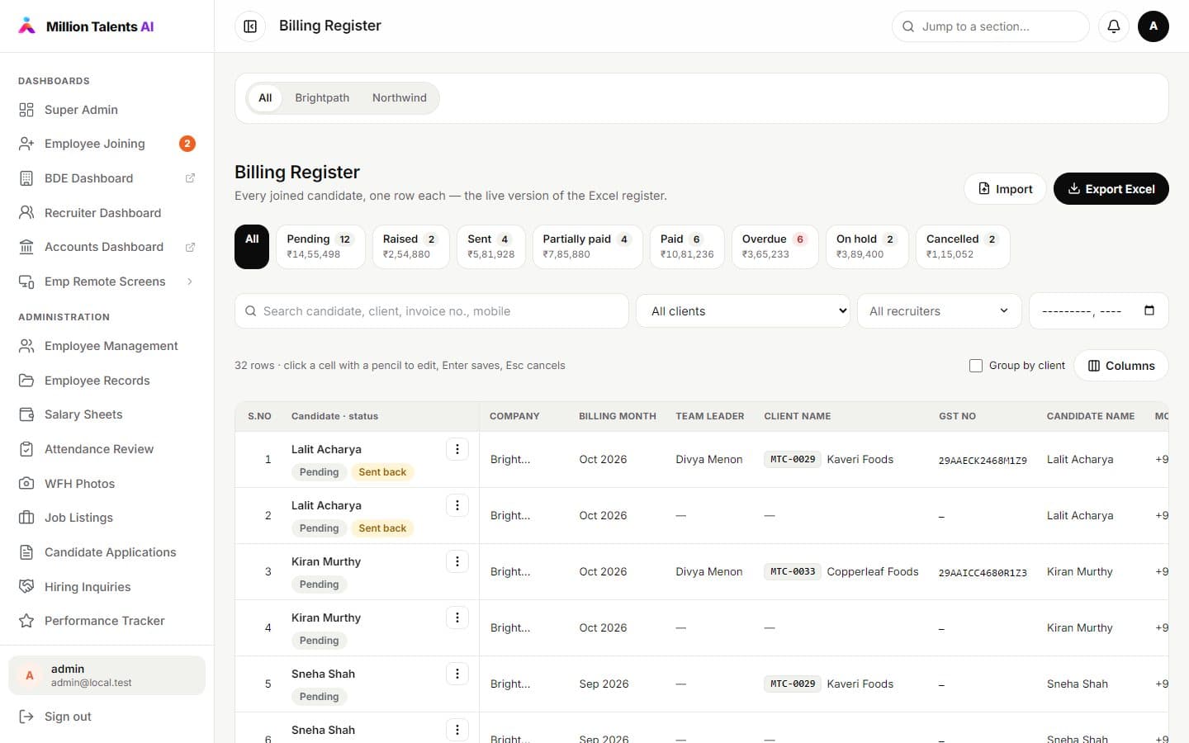
Task: Click the WFH Photos camera icon
Action: 26,484
